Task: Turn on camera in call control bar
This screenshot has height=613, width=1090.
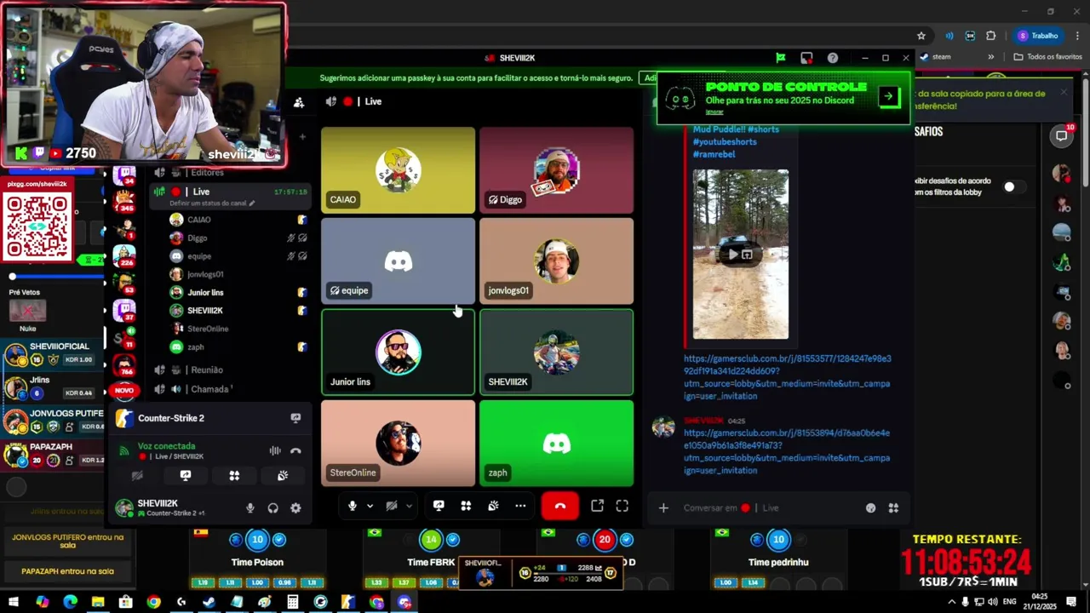Action: (392, 506)
